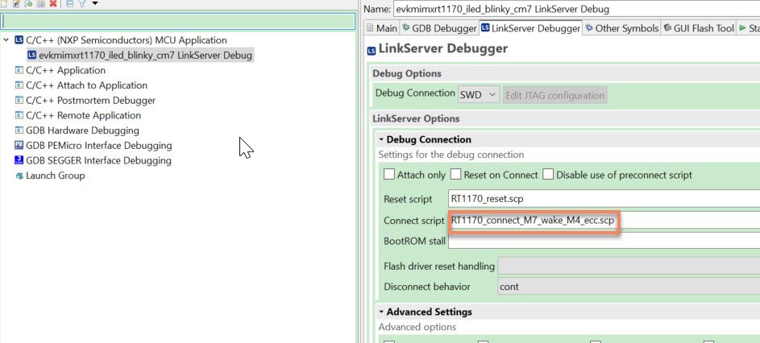This screenshot has width=760, height=343.
Task: Collapse the Advanced Settings section
Action: pos(381,312)
